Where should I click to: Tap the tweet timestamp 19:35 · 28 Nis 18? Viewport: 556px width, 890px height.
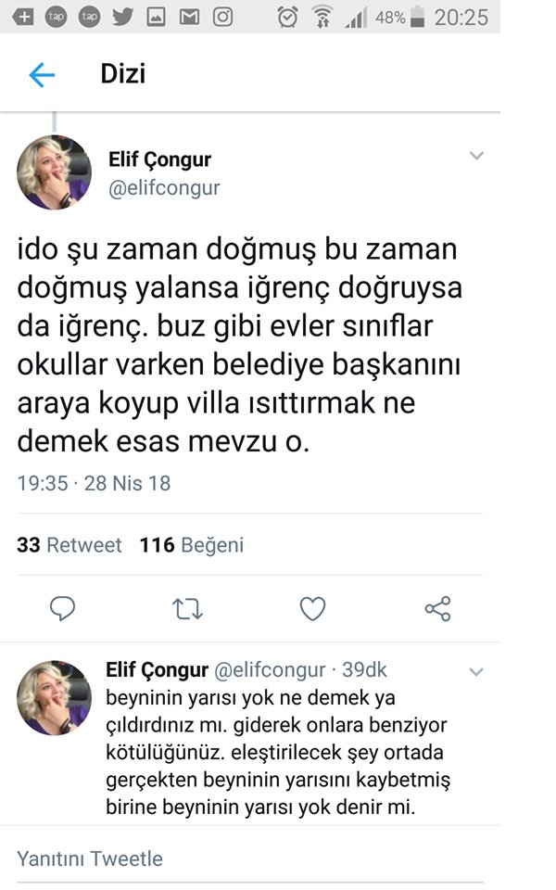point(94,483)
